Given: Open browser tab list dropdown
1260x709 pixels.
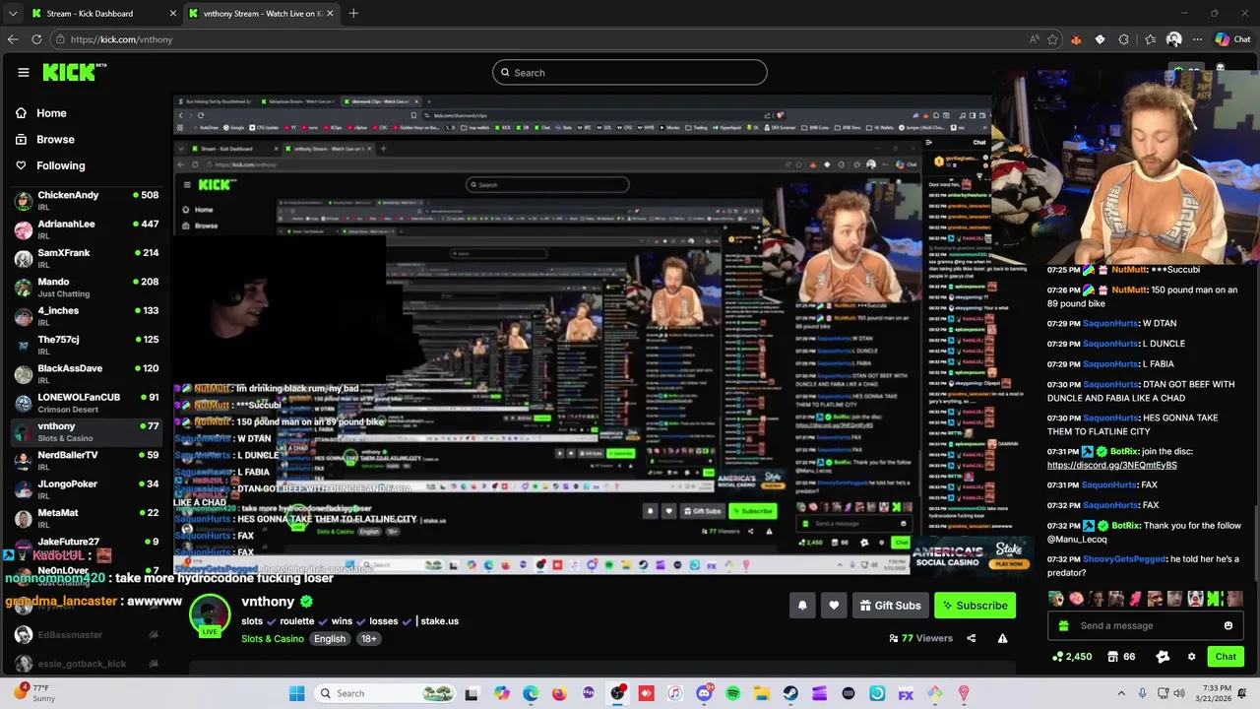Looking at the screenshot, I should point(13,14).
